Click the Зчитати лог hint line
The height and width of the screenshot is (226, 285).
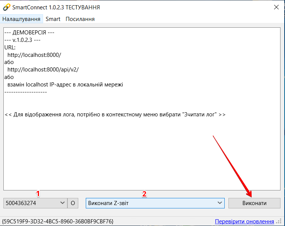pyautogui.click(x=115, y=114)
